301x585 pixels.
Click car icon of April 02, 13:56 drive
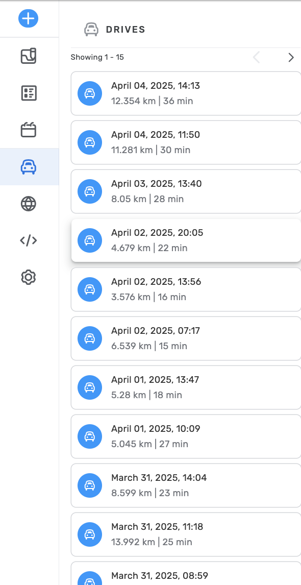click(x=90, y=289)
